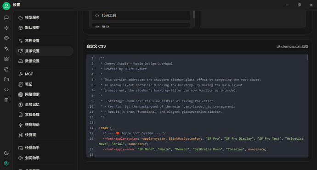Click the sidebar list scrollbar near 代码工具
This screenshot has width=317, height=170.
coord(194,15)
